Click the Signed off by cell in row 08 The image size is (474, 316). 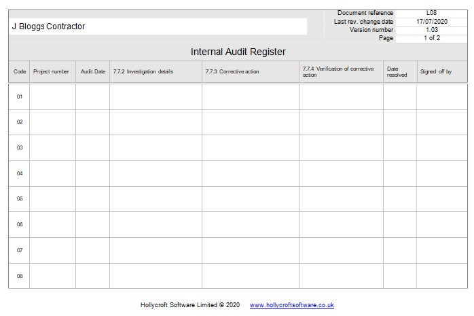(x=441, y=276)
